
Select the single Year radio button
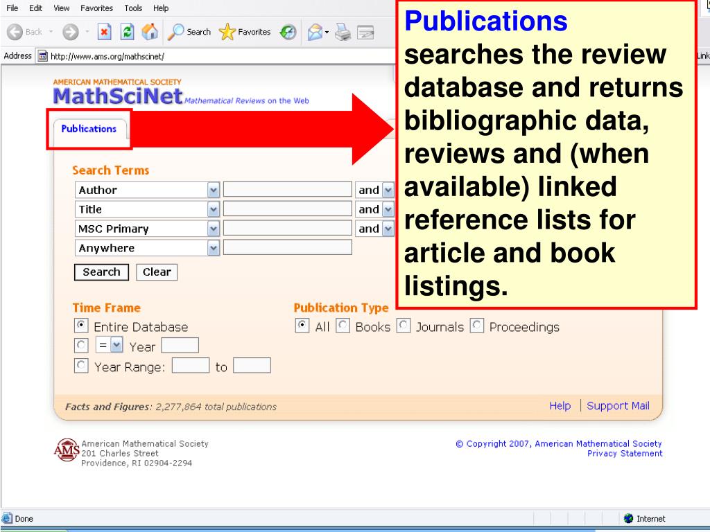(x=81, y=346)
